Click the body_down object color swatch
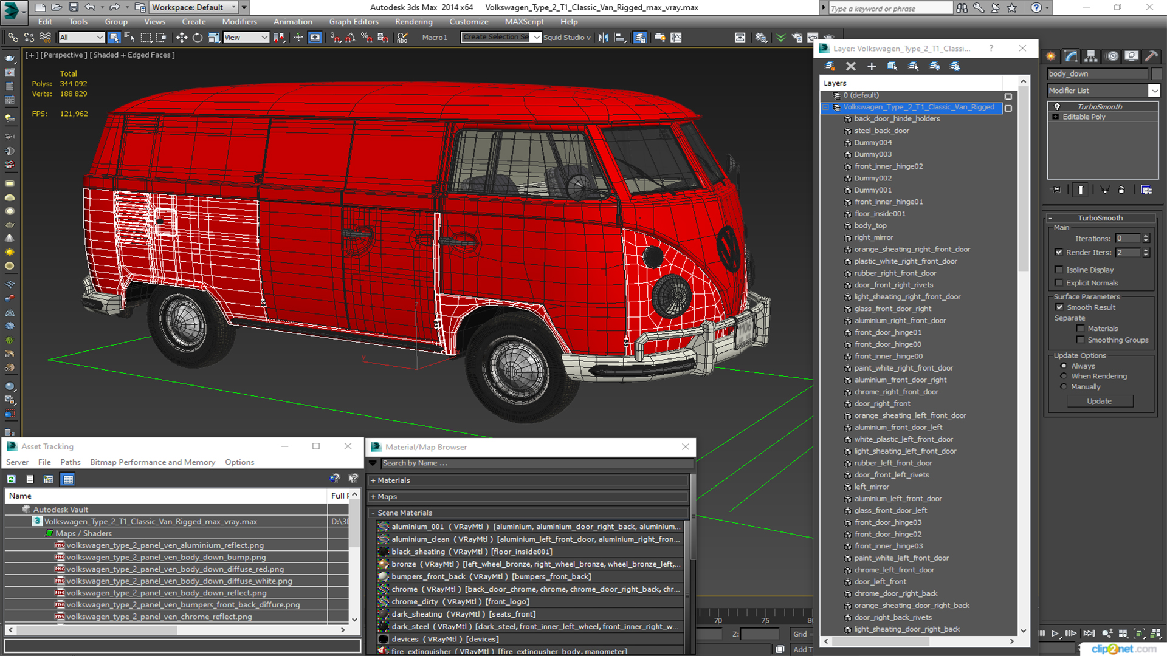1167x656 pixels. (x=1156, y=74)
